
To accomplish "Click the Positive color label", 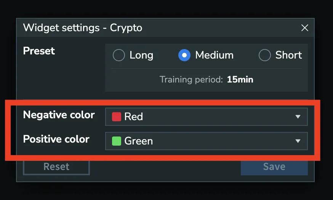I will pyautogui.click(x=56, y=139).
